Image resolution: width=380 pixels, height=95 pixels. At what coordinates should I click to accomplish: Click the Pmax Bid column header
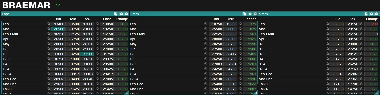tap(216, 19)
